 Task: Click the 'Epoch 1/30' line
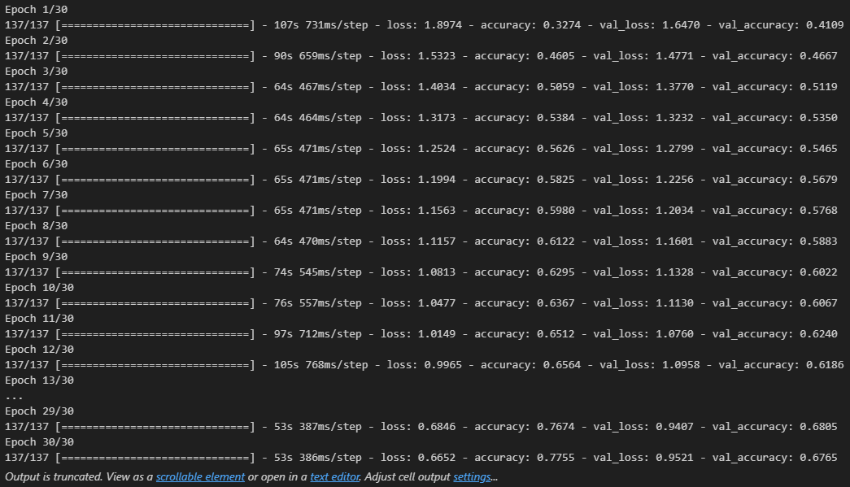[x=37, y=9]
